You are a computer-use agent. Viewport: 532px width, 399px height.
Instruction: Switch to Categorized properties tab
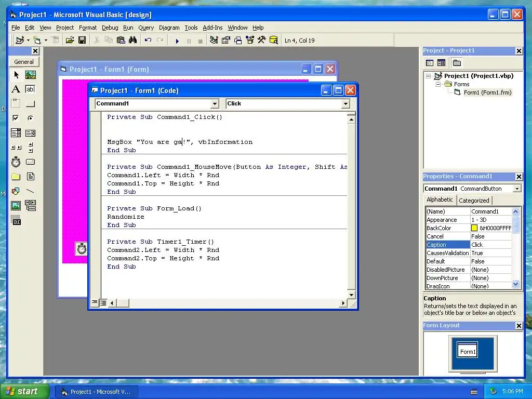click(474, 201)
